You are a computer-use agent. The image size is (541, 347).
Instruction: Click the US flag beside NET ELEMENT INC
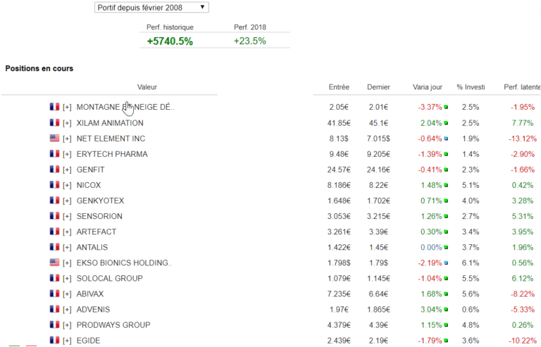coord(54,139)
